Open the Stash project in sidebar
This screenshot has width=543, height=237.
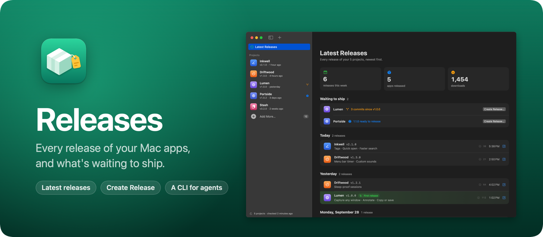pos(279,107)
